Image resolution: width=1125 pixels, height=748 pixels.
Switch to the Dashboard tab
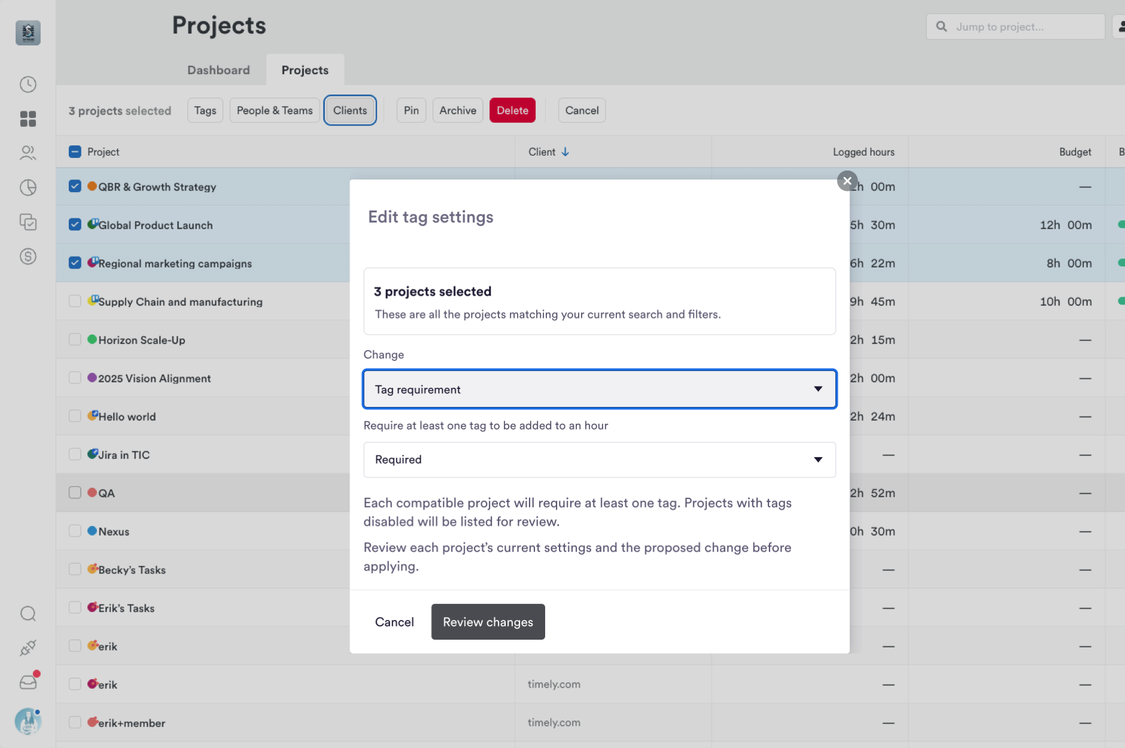218,70
